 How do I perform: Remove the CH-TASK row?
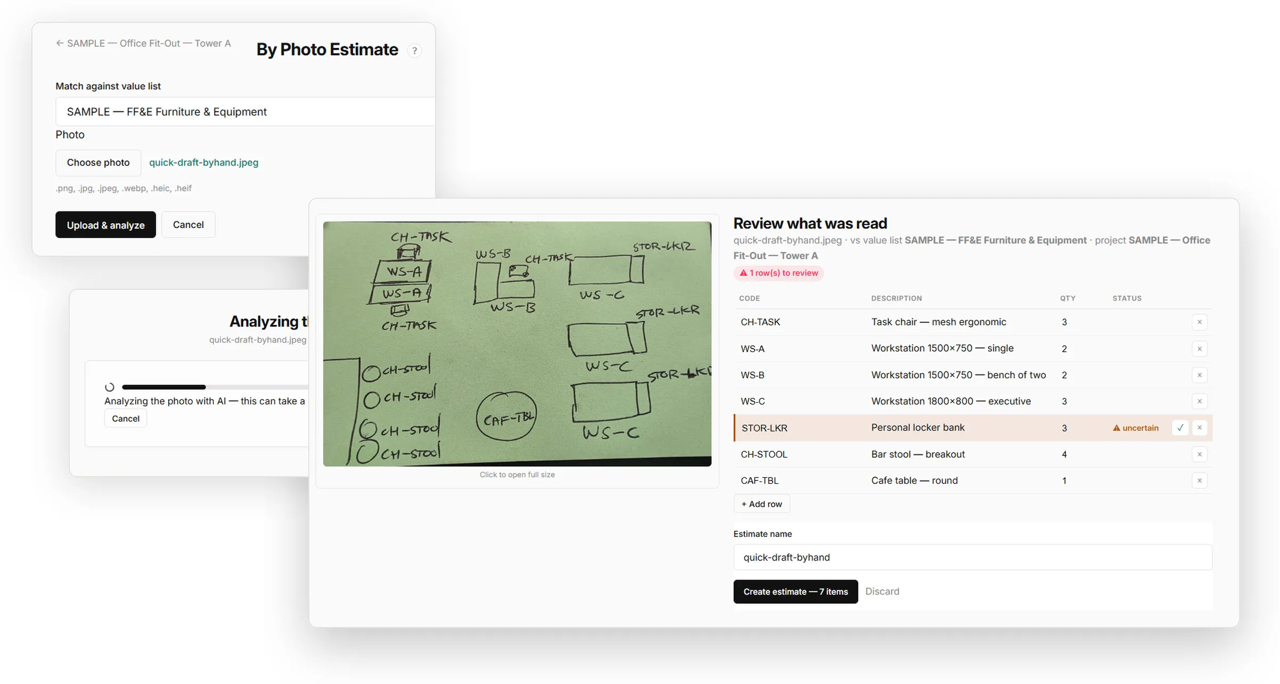click(x=1199, y=322)
